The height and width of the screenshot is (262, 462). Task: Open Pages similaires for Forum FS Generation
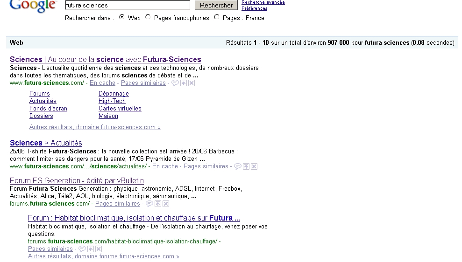click(x=118, y=203)
